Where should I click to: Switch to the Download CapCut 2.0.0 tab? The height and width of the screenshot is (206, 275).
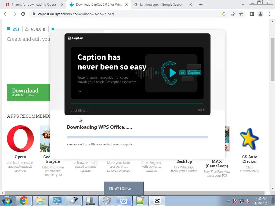point(99,5)
